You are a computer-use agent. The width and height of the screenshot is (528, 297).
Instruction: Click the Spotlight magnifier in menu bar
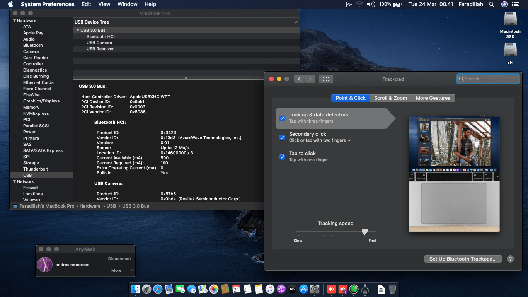click(492, 4)
